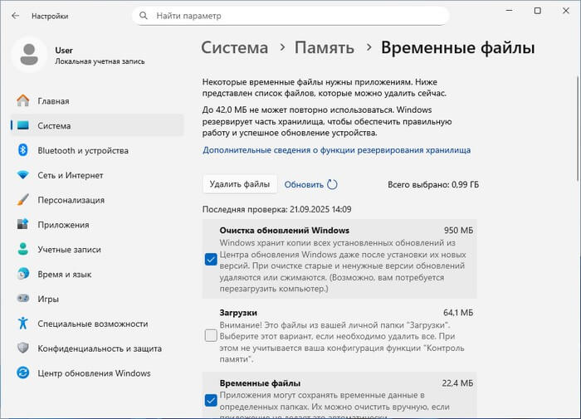581x419 pixels.
Task: Click the Загрузки item title
Action: tap(238, 313)
